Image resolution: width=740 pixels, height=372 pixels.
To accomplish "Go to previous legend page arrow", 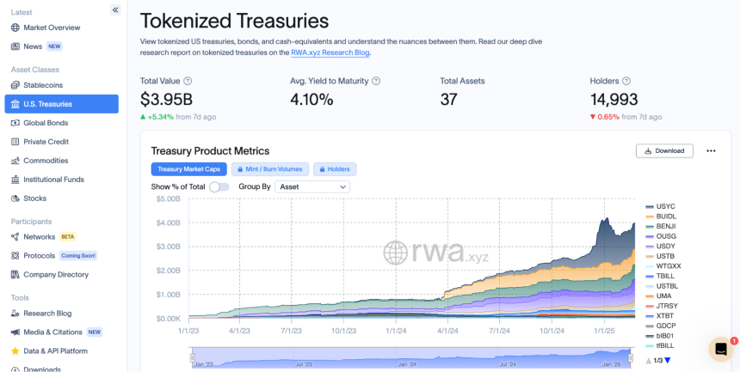I will click(x=649, y=360).
